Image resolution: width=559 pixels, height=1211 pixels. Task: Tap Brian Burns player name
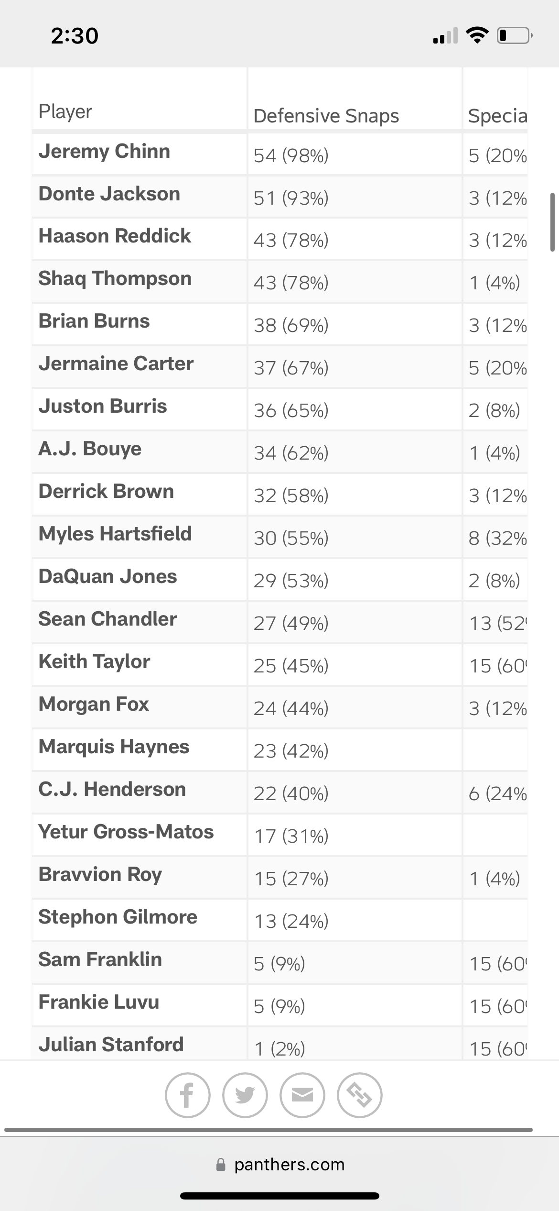[x=94, y=321]
